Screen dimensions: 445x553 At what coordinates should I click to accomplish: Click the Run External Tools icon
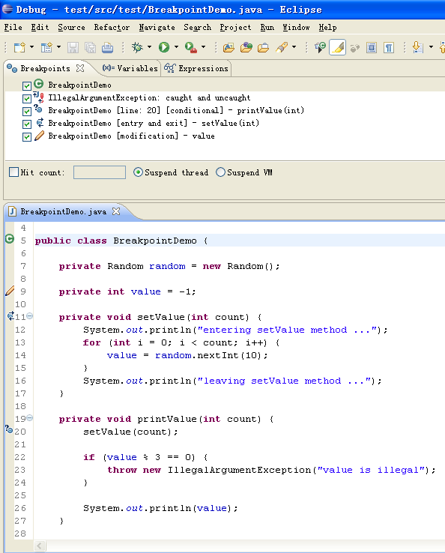[x=191, y=47]
